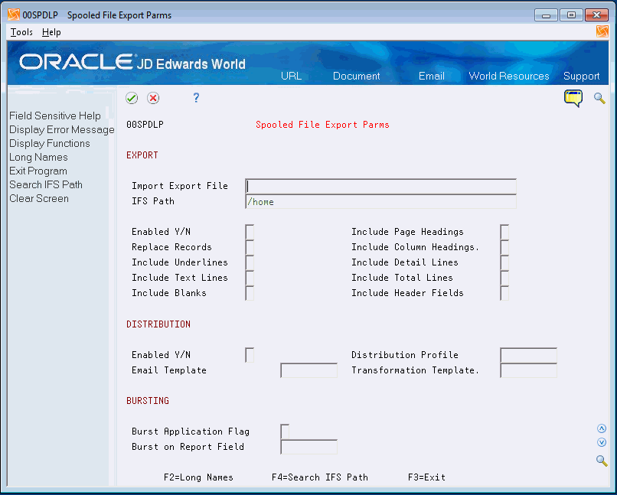Click the yellow chat bubble icon
Screen dimensions: 617x495
(573, 98)
